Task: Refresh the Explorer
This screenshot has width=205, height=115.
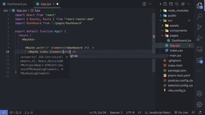Action: (177, 4)
